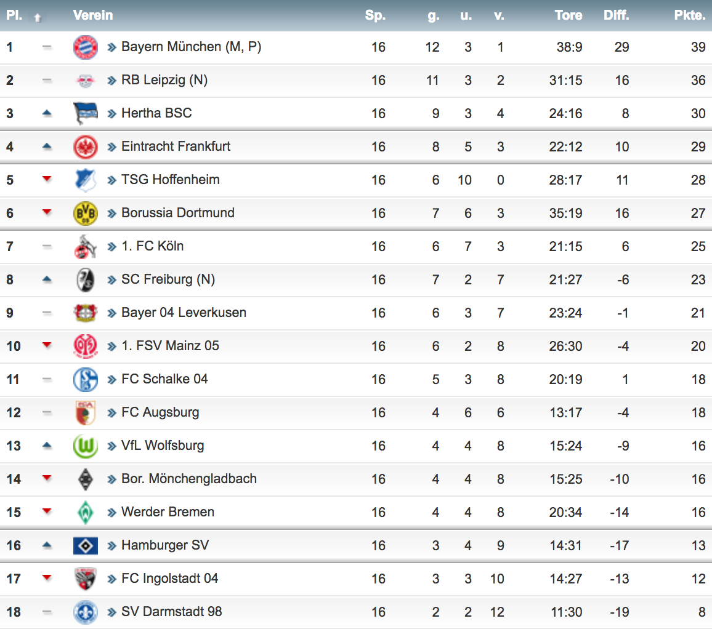The width and height of the screenshot is (712, 629).
Task: Click the 1. FC Köln crest
Action: click(85, 246)
